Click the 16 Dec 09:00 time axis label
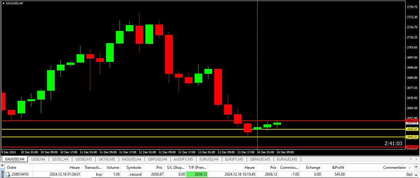This screenshot has height=178, width=420. (285, 152)
